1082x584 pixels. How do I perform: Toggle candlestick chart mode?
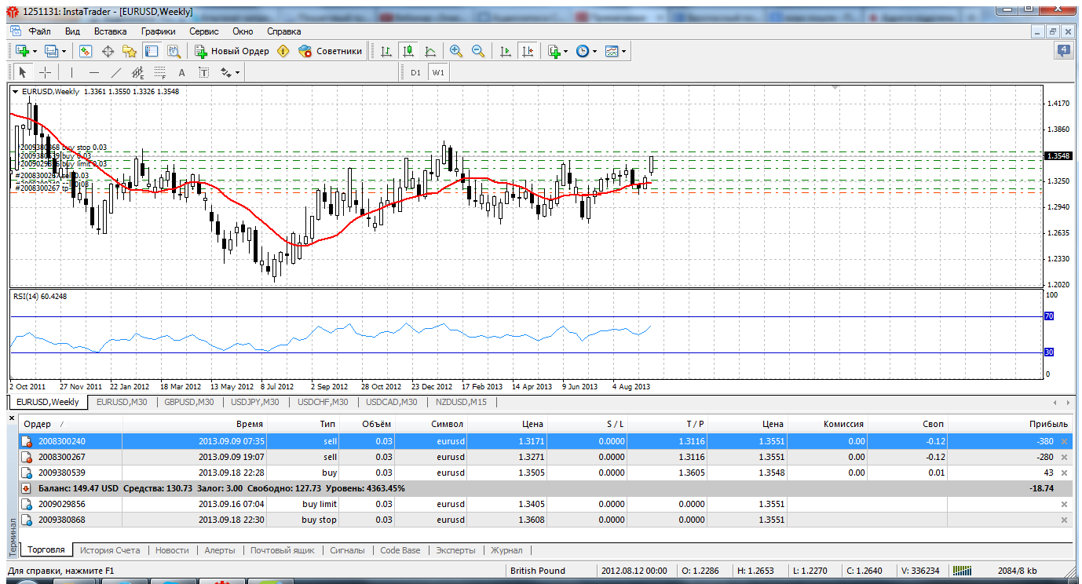coord(408,51)
